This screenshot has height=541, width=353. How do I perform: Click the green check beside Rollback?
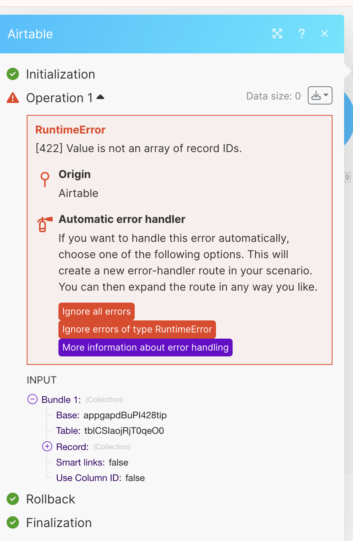point(13,499)
